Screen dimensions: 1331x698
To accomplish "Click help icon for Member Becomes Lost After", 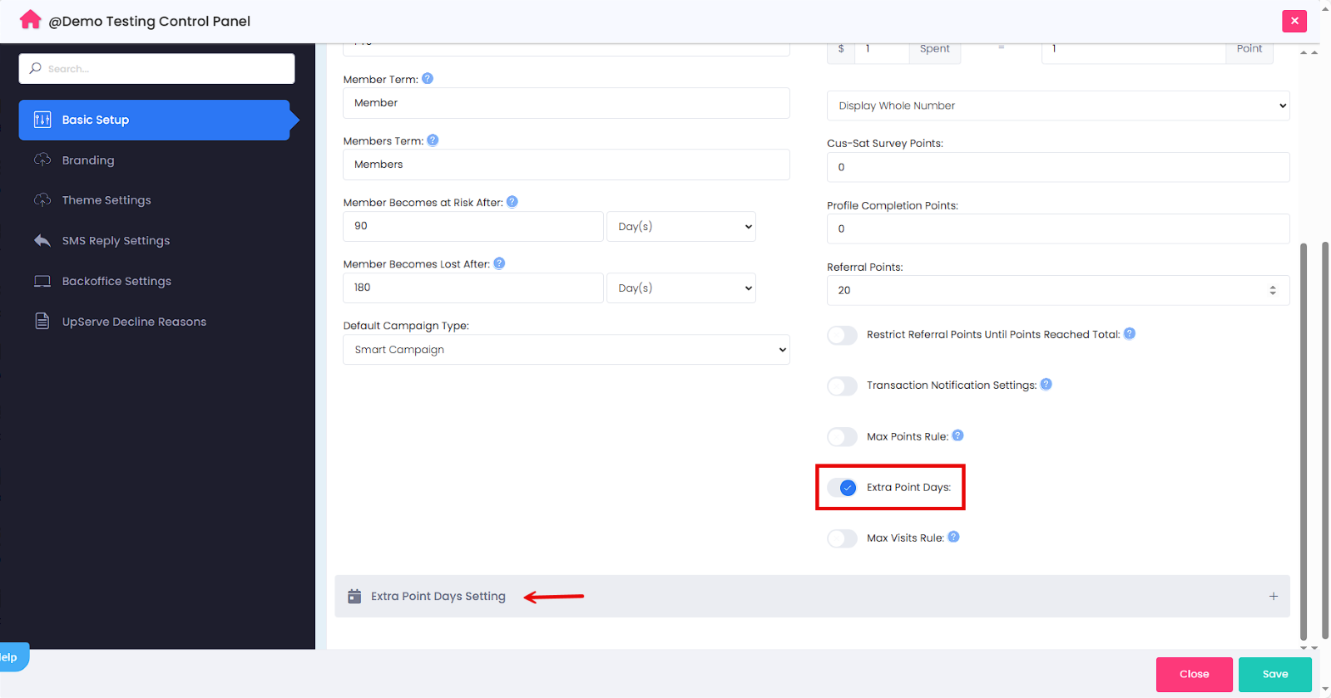I will click(x=499, y=263).
